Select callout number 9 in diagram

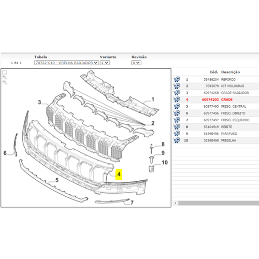pyautogui.click(x=163, y=153)
